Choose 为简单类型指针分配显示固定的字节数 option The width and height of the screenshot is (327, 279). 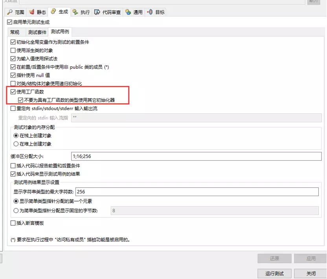click(16, 211)
